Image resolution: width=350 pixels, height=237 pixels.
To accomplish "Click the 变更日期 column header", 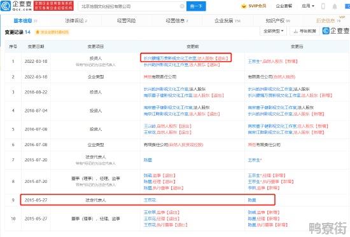I will click(x=36, y=46).
